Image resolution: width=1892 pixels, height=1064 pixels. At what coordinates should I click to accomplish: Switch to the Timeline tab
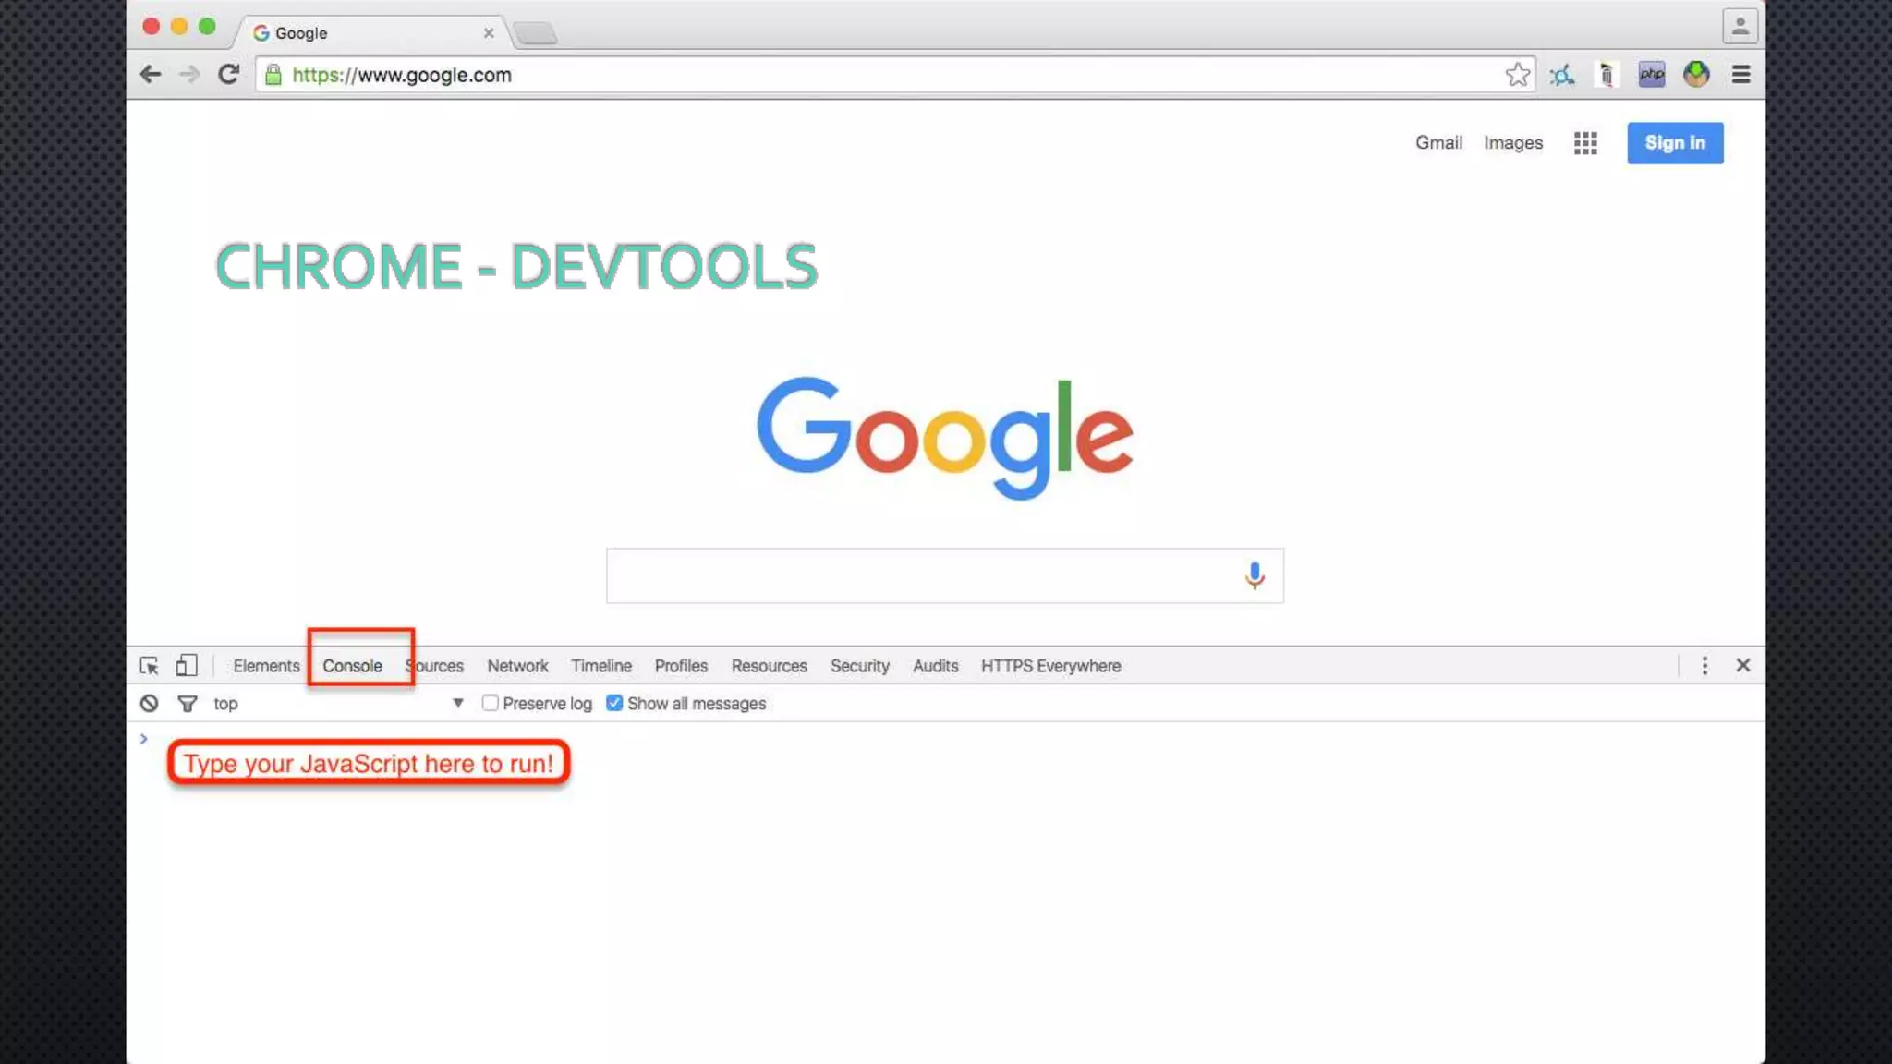(601, 666)
